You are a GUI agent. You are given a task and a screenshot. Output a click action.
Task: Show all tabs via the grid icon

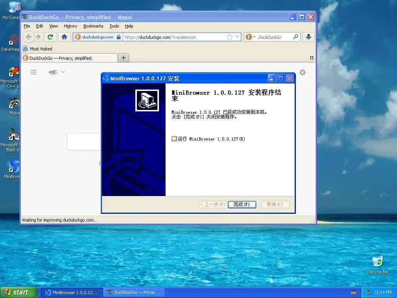[x=312, y=58]
